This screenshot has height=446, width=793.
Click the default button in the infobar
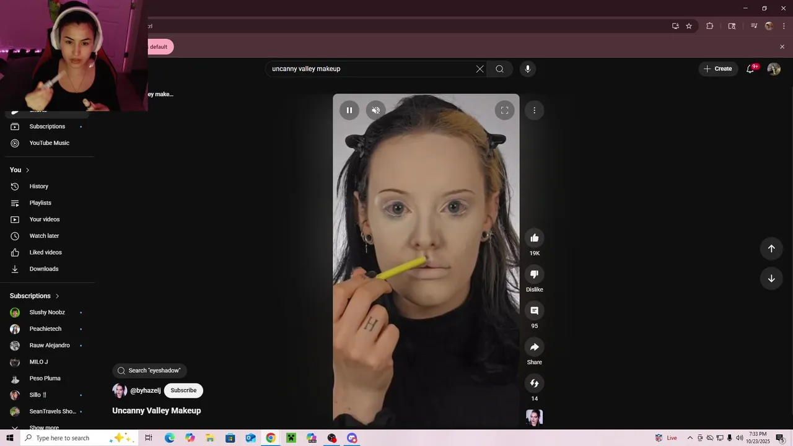click(160, 47)
